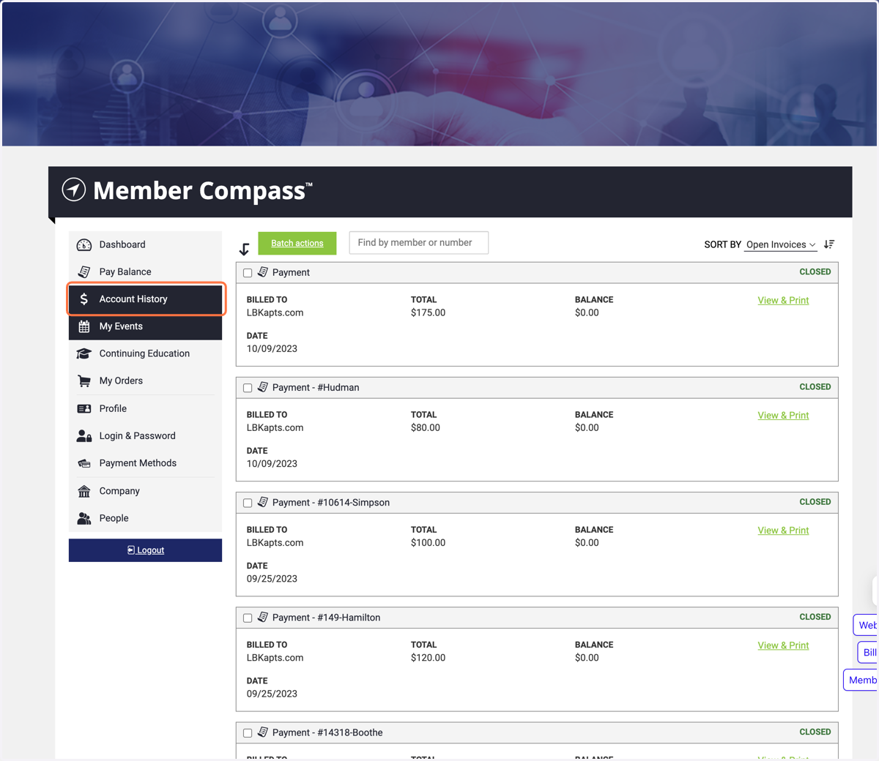Open My Orders in the sidebar
The image size is (879, 761).
145,380
